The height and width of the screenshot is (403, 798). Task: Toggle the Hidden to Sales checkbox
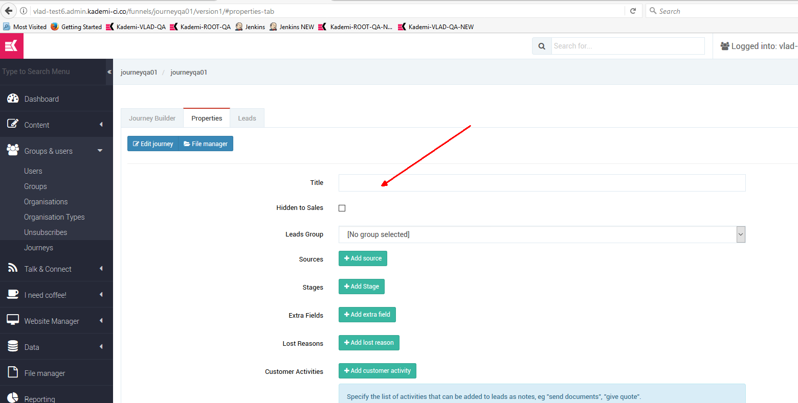pos(342,208)
